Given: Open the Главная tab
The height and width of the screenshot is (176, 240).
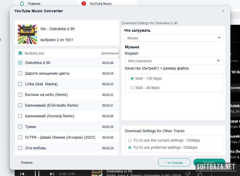Looking at the screenshot, I should coord(33,3).
